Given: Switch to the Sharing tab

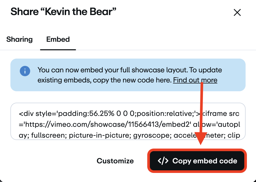Looking at the screenshot, I should pyautogui.click(x=19, y=39).
